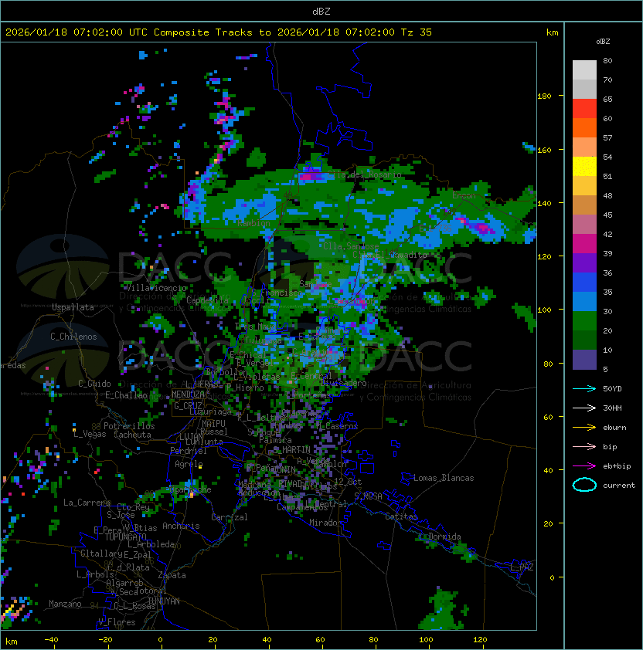Image resolution: width=643 pixels, height=650 pixels.
Task: Click the 'dBZ' legend heading above color scale
Action: (x=603, y=42)
